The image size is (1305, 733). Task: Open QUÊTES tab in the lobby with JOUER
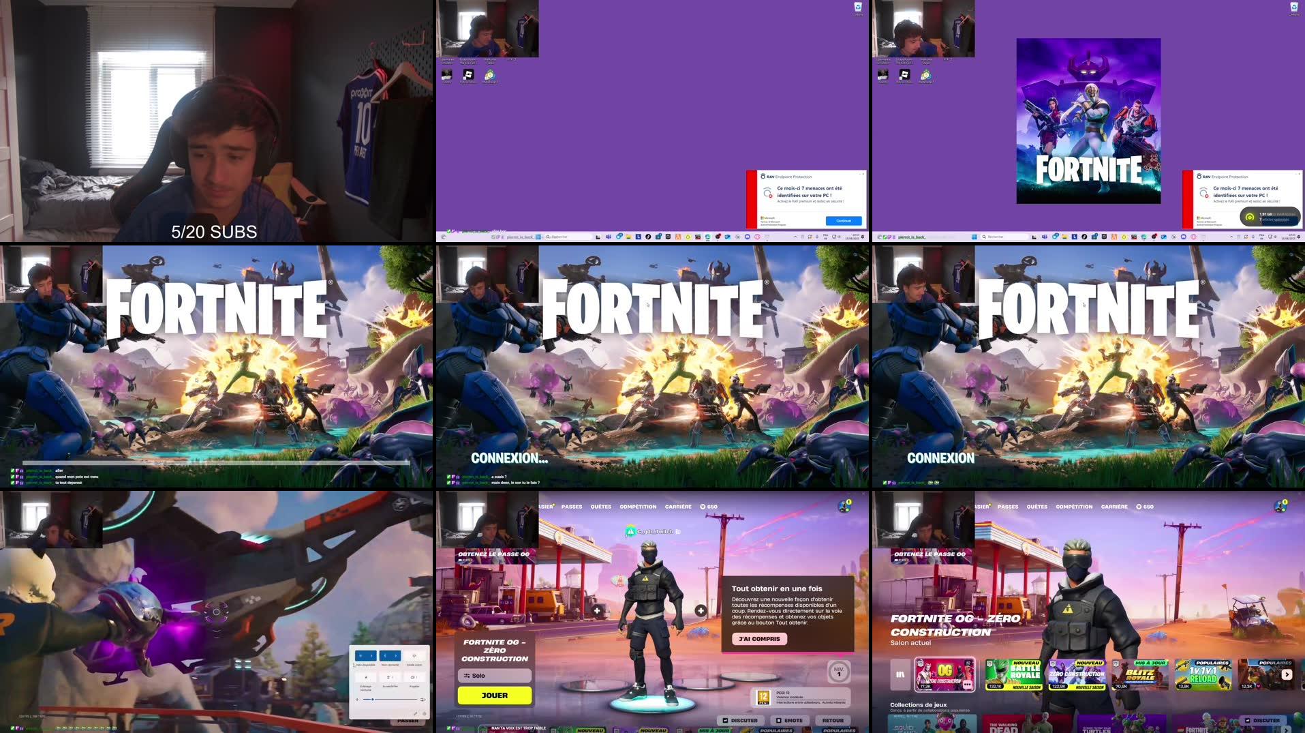click(601, 507)
